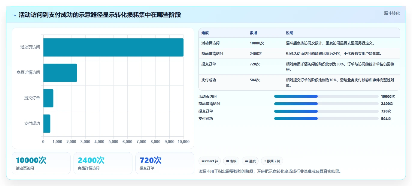This screenshot has height=186, width=412.
Task: Click the 数据 column header
Action: 253,33
